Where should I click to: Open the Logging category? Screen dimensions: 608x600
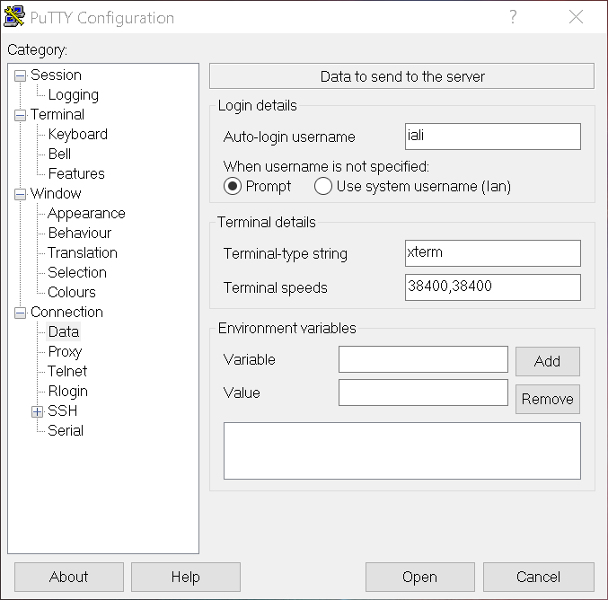point(74,94)
